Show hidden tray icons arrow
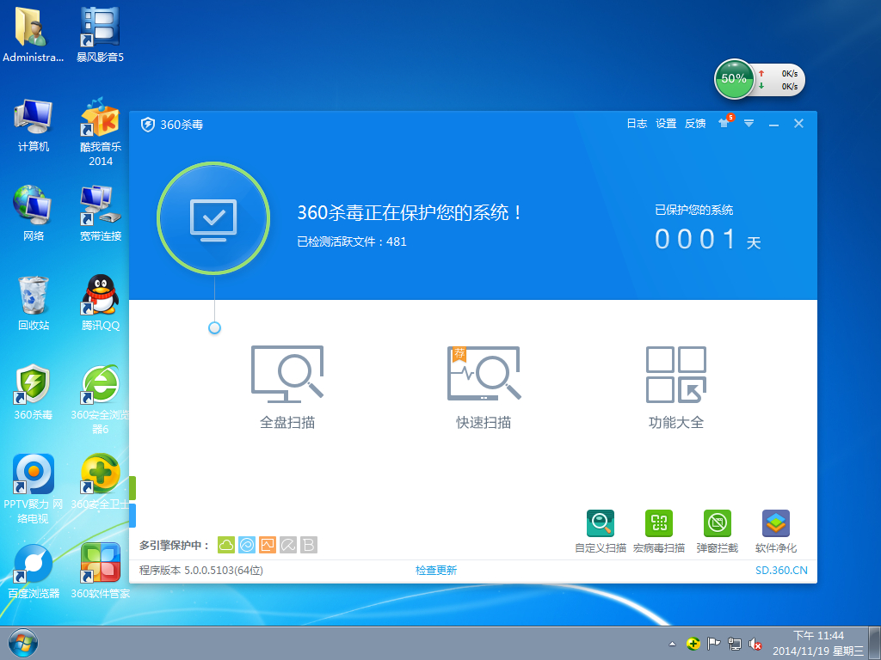Image resolution: width=881 pixels, height=660 pixels. [x=672, y=645]
